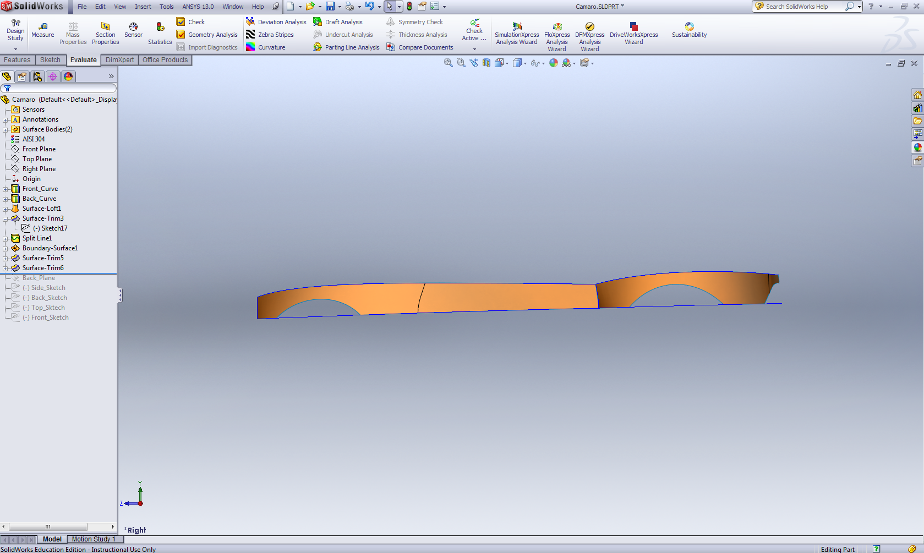Viewport: 924px width, 553px height.
Task: Open the Insert menu
Action: (143, 7)
